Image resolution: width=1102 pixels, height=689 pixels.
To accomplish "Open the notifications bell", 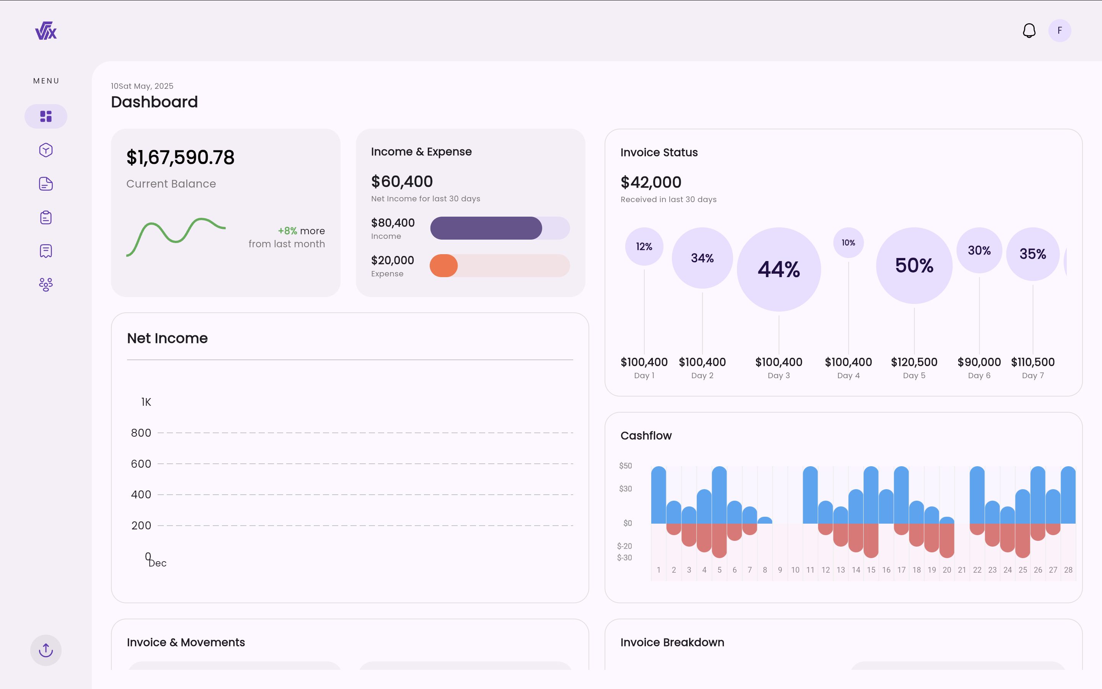I will click(x=1029, y=31).
